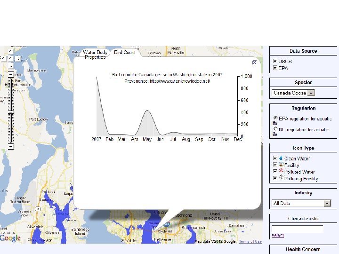Switch to Water Body Properties tab
339x254 pixels.
coord(95,55)
